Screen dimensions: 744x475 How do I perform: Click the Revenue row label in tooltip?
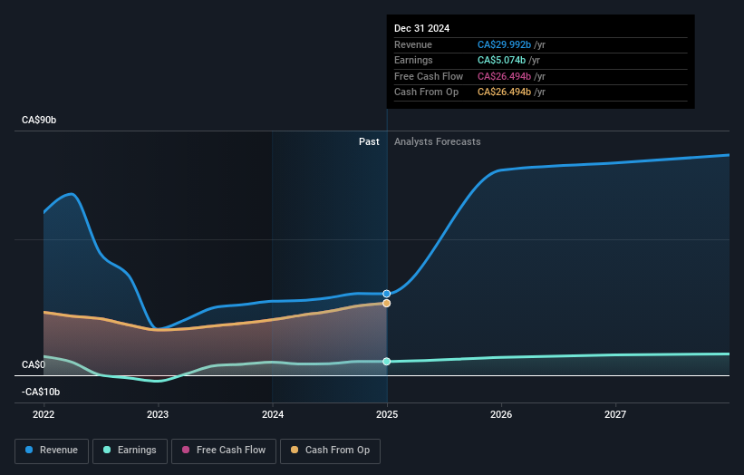point(413,44)
